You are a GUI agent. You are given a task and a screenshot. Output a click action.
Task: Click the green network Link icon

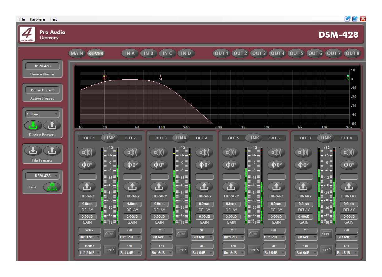[x=52, y=187]
